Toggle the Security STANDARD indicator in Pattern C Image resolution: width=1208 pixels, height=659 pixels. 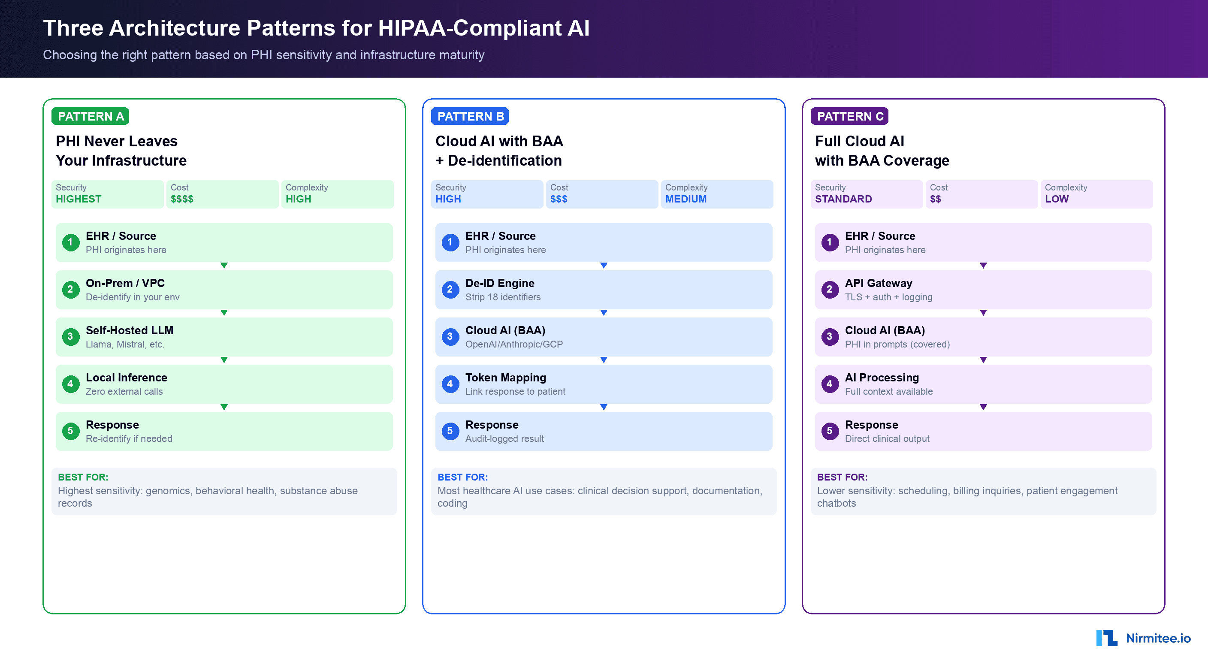click(866, 194)
